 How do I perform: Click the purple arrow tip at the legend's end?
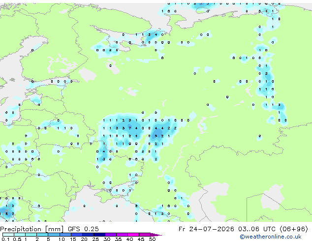pyautogui.click(x=156, y=235)
